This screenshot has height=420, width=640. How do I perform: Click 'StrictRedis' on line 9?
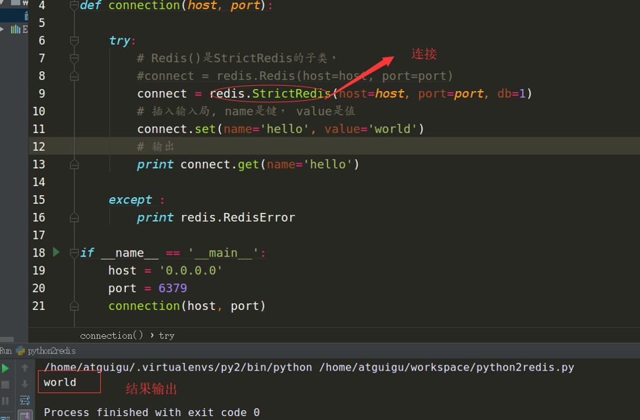click(291, 94)
